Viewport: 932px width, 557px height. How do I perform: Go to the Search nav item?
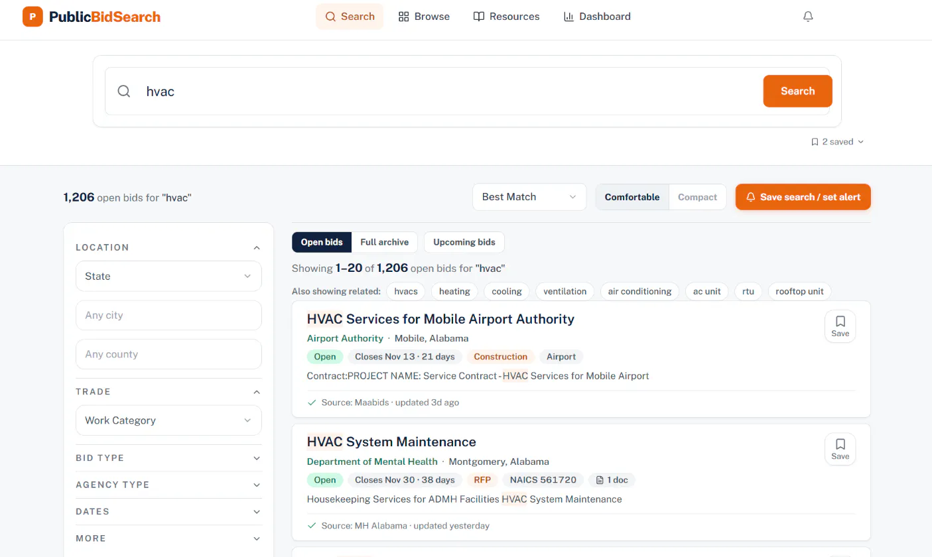click(x=350, y=17)
